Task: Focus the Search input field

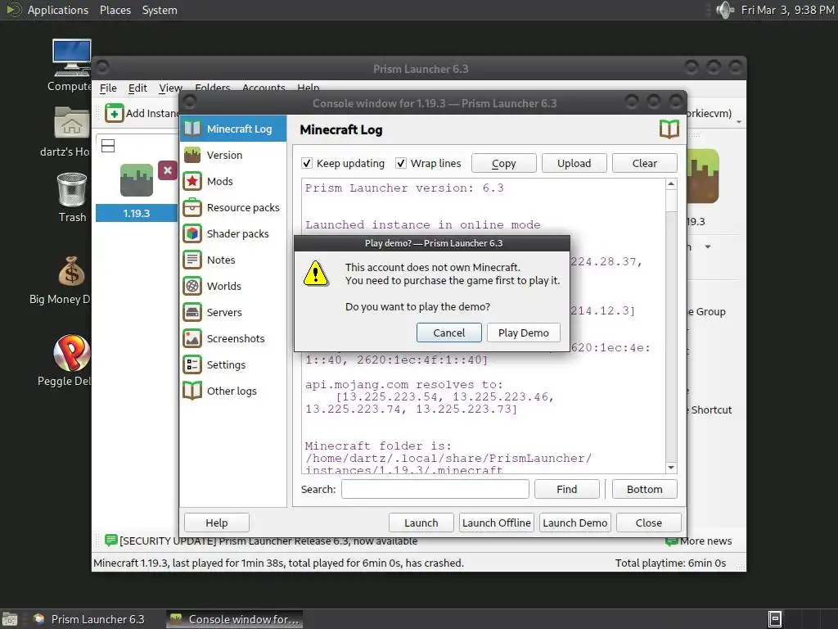Action: tap(435, 489)
